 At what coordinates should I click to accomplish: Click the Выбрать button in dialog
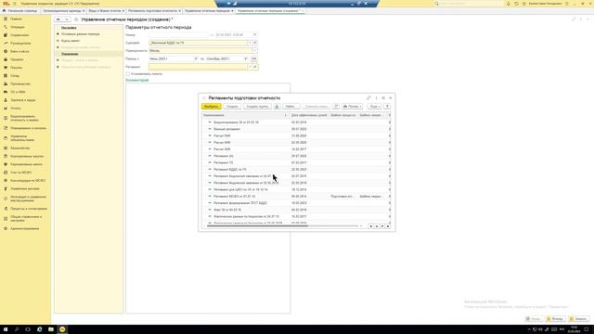pos(211,107)
